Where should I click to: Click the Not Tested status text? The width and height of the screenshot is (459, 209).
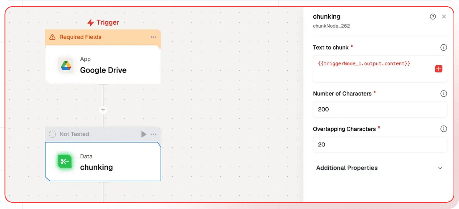tap(74, 134)
